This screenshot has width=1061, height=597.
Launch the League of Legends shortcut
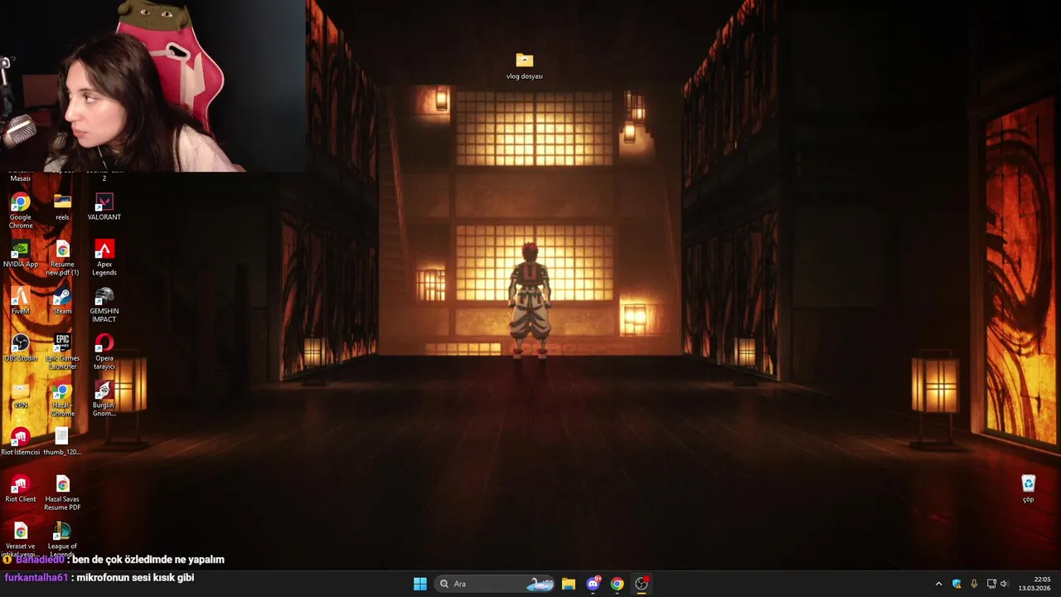pyautogui.click(x=62, y=540)
